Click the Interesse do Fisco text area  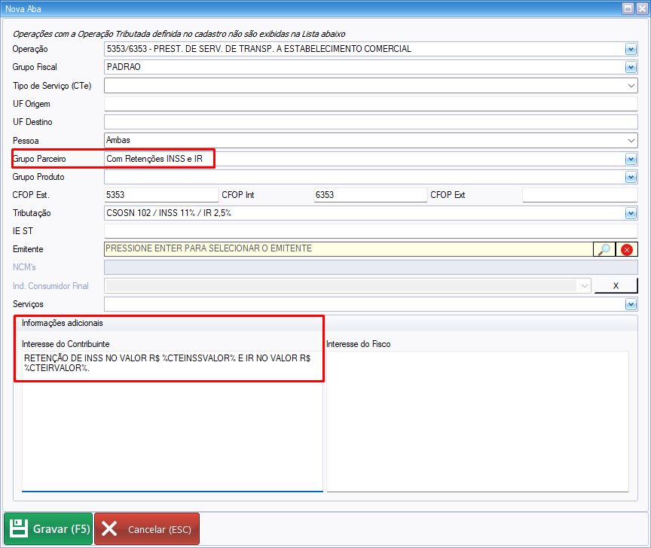click(x=477, y=420)
